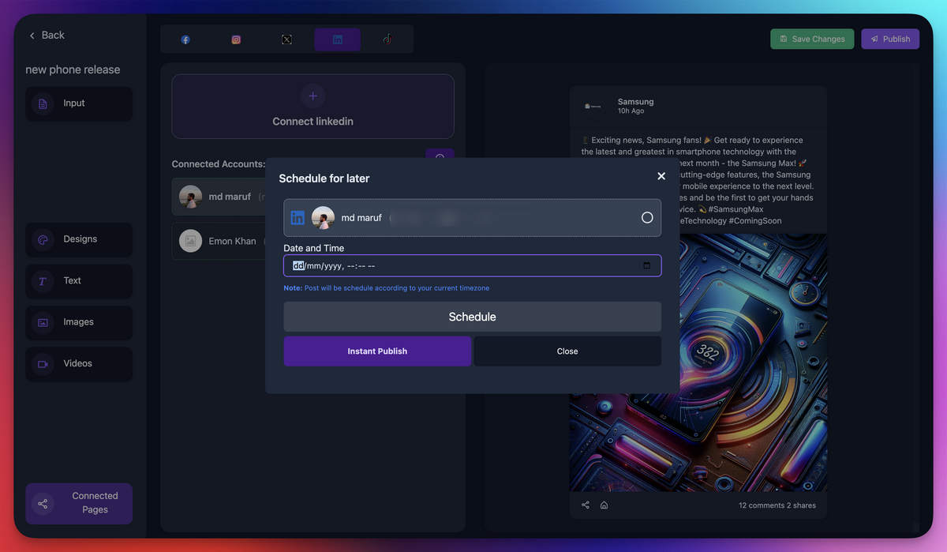Open the Images section in sidebar
The height and width of the screenshot is (552, 947).
point(79,322)
